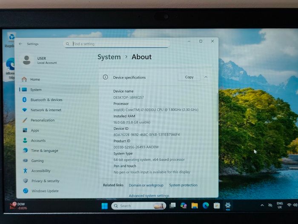Open the Recycle Bin desktop icon
Screen dimensions: 298x224
[x=11, y=40]
